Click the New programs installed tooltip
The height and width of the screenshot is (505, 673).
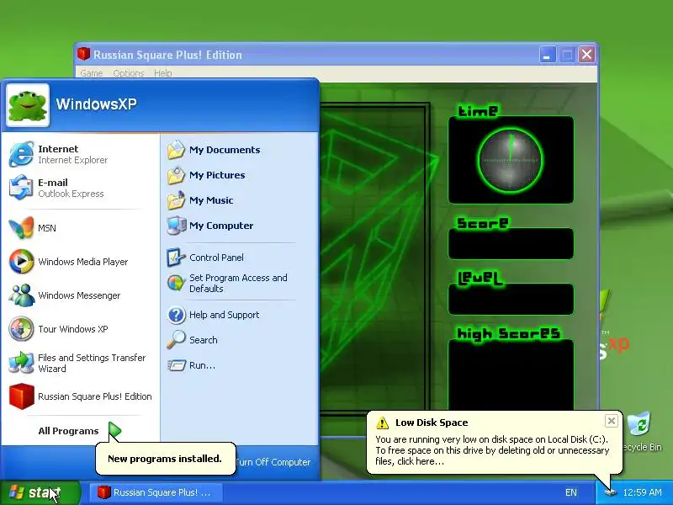[x=165, y=459]
